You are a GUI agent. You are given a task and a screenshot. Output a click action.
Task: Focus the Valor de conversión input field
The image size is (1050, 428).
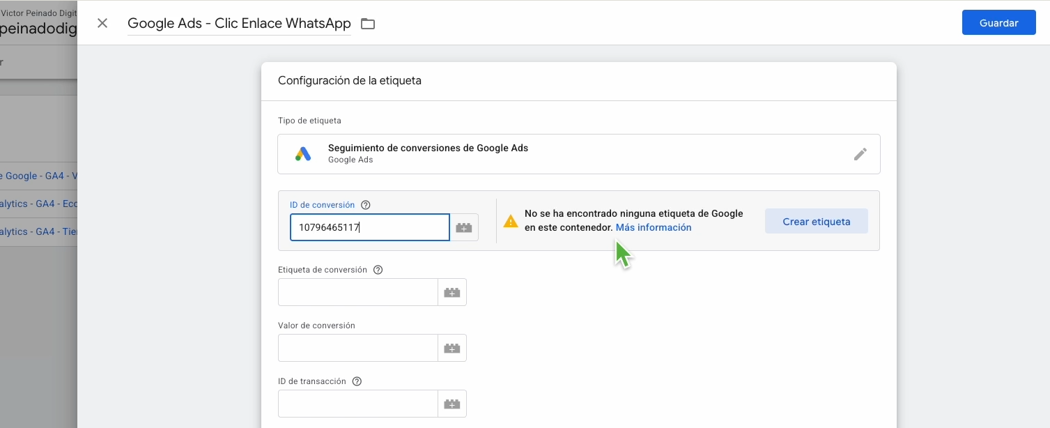pos(358,348)
